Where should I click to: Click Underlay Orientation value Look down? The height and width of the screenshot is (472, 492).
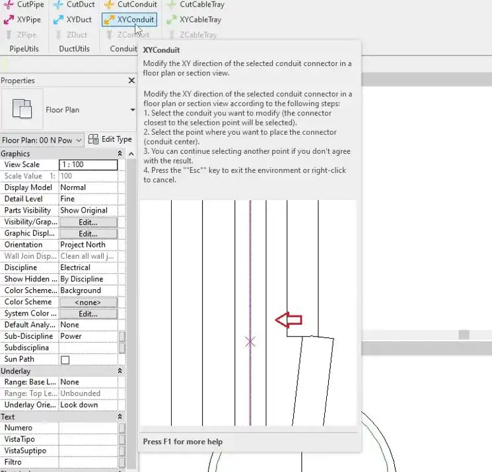[88, 405]
